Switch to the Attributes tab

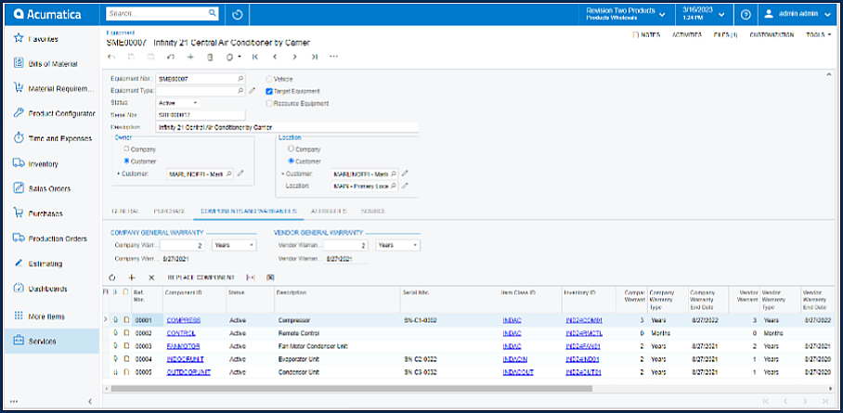coord(329,212)
